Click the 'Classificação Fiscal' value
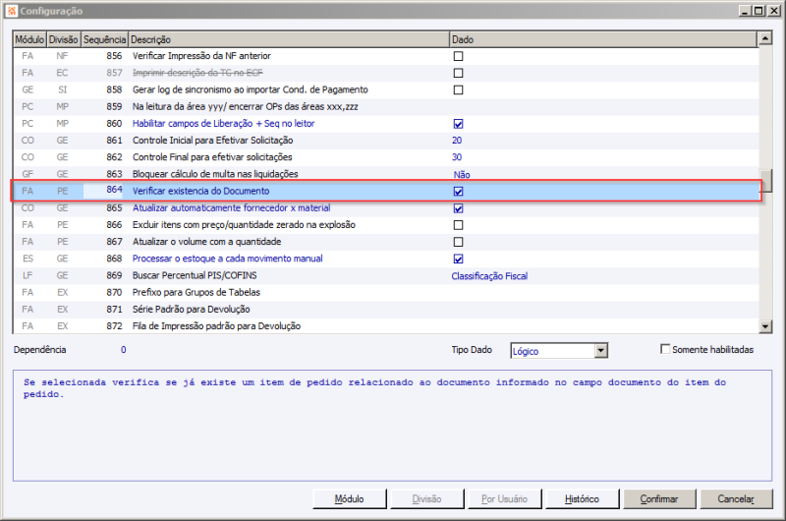The height and width of the screenshot is (521, 786). (x=489, y=276)
